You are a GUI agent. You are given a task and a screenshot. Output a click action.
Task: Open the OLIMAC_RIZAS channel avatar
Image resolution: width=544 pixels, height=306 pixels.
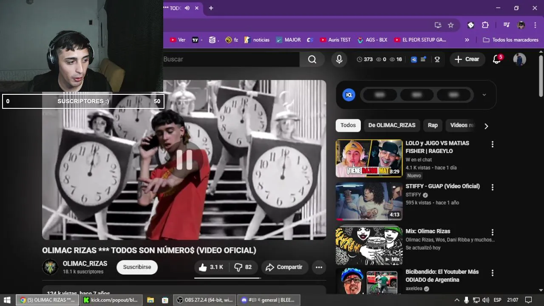[50, 267]
